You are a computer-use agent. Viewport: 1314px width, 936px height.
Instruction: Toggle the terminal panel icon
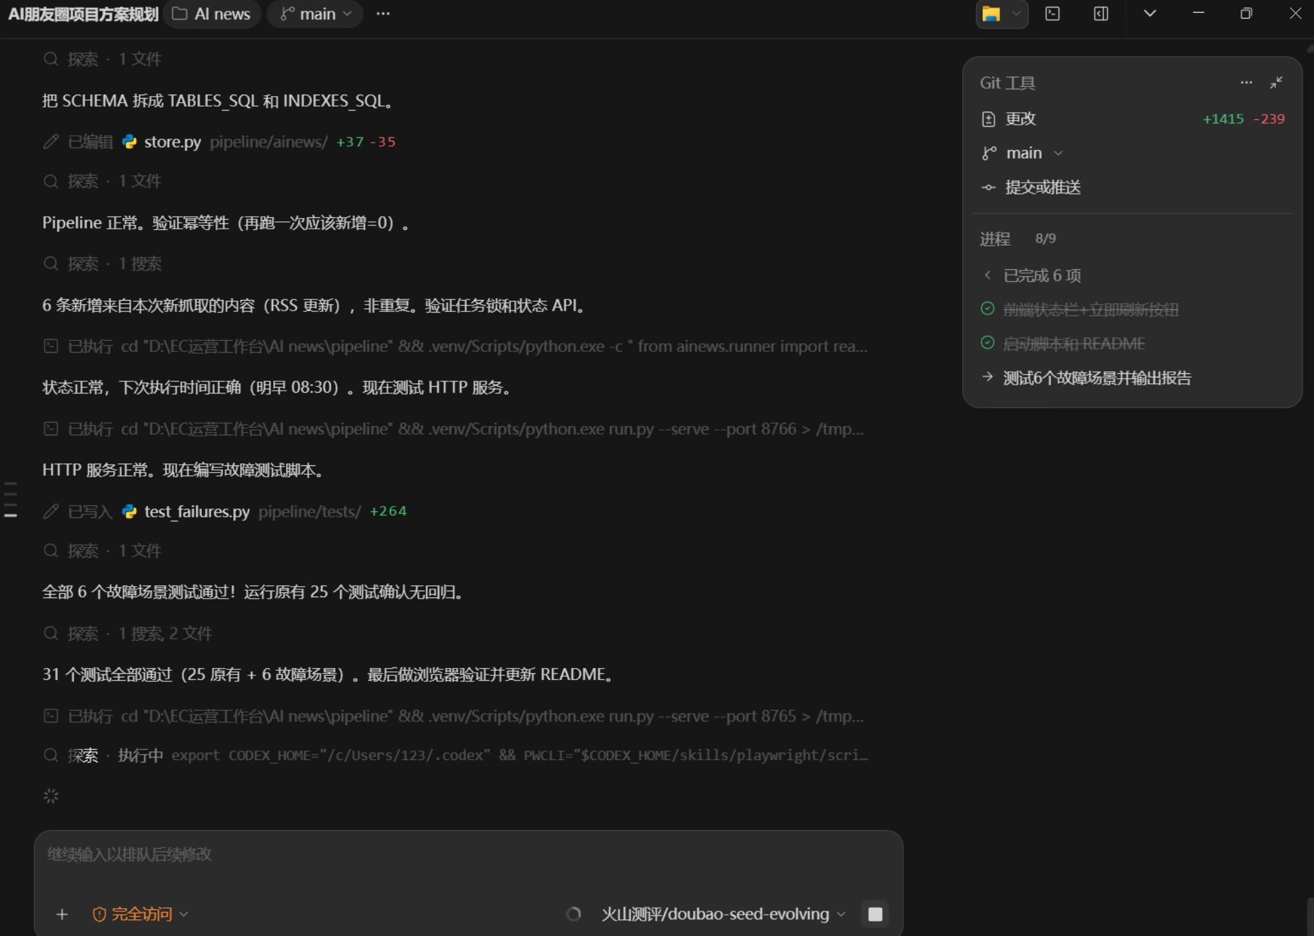coord(1053,14)
